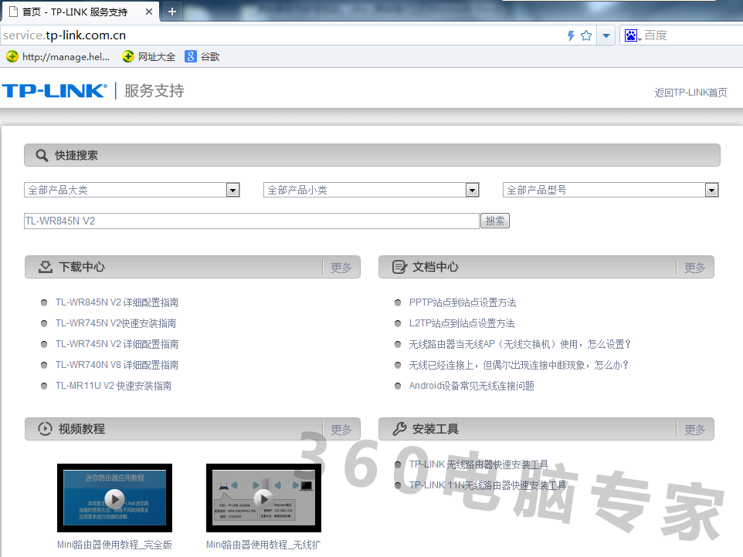This screenshot has width=743, height=557.
Task: Open PPTP站点到站点设置方法 article
Action: point(463,302)
